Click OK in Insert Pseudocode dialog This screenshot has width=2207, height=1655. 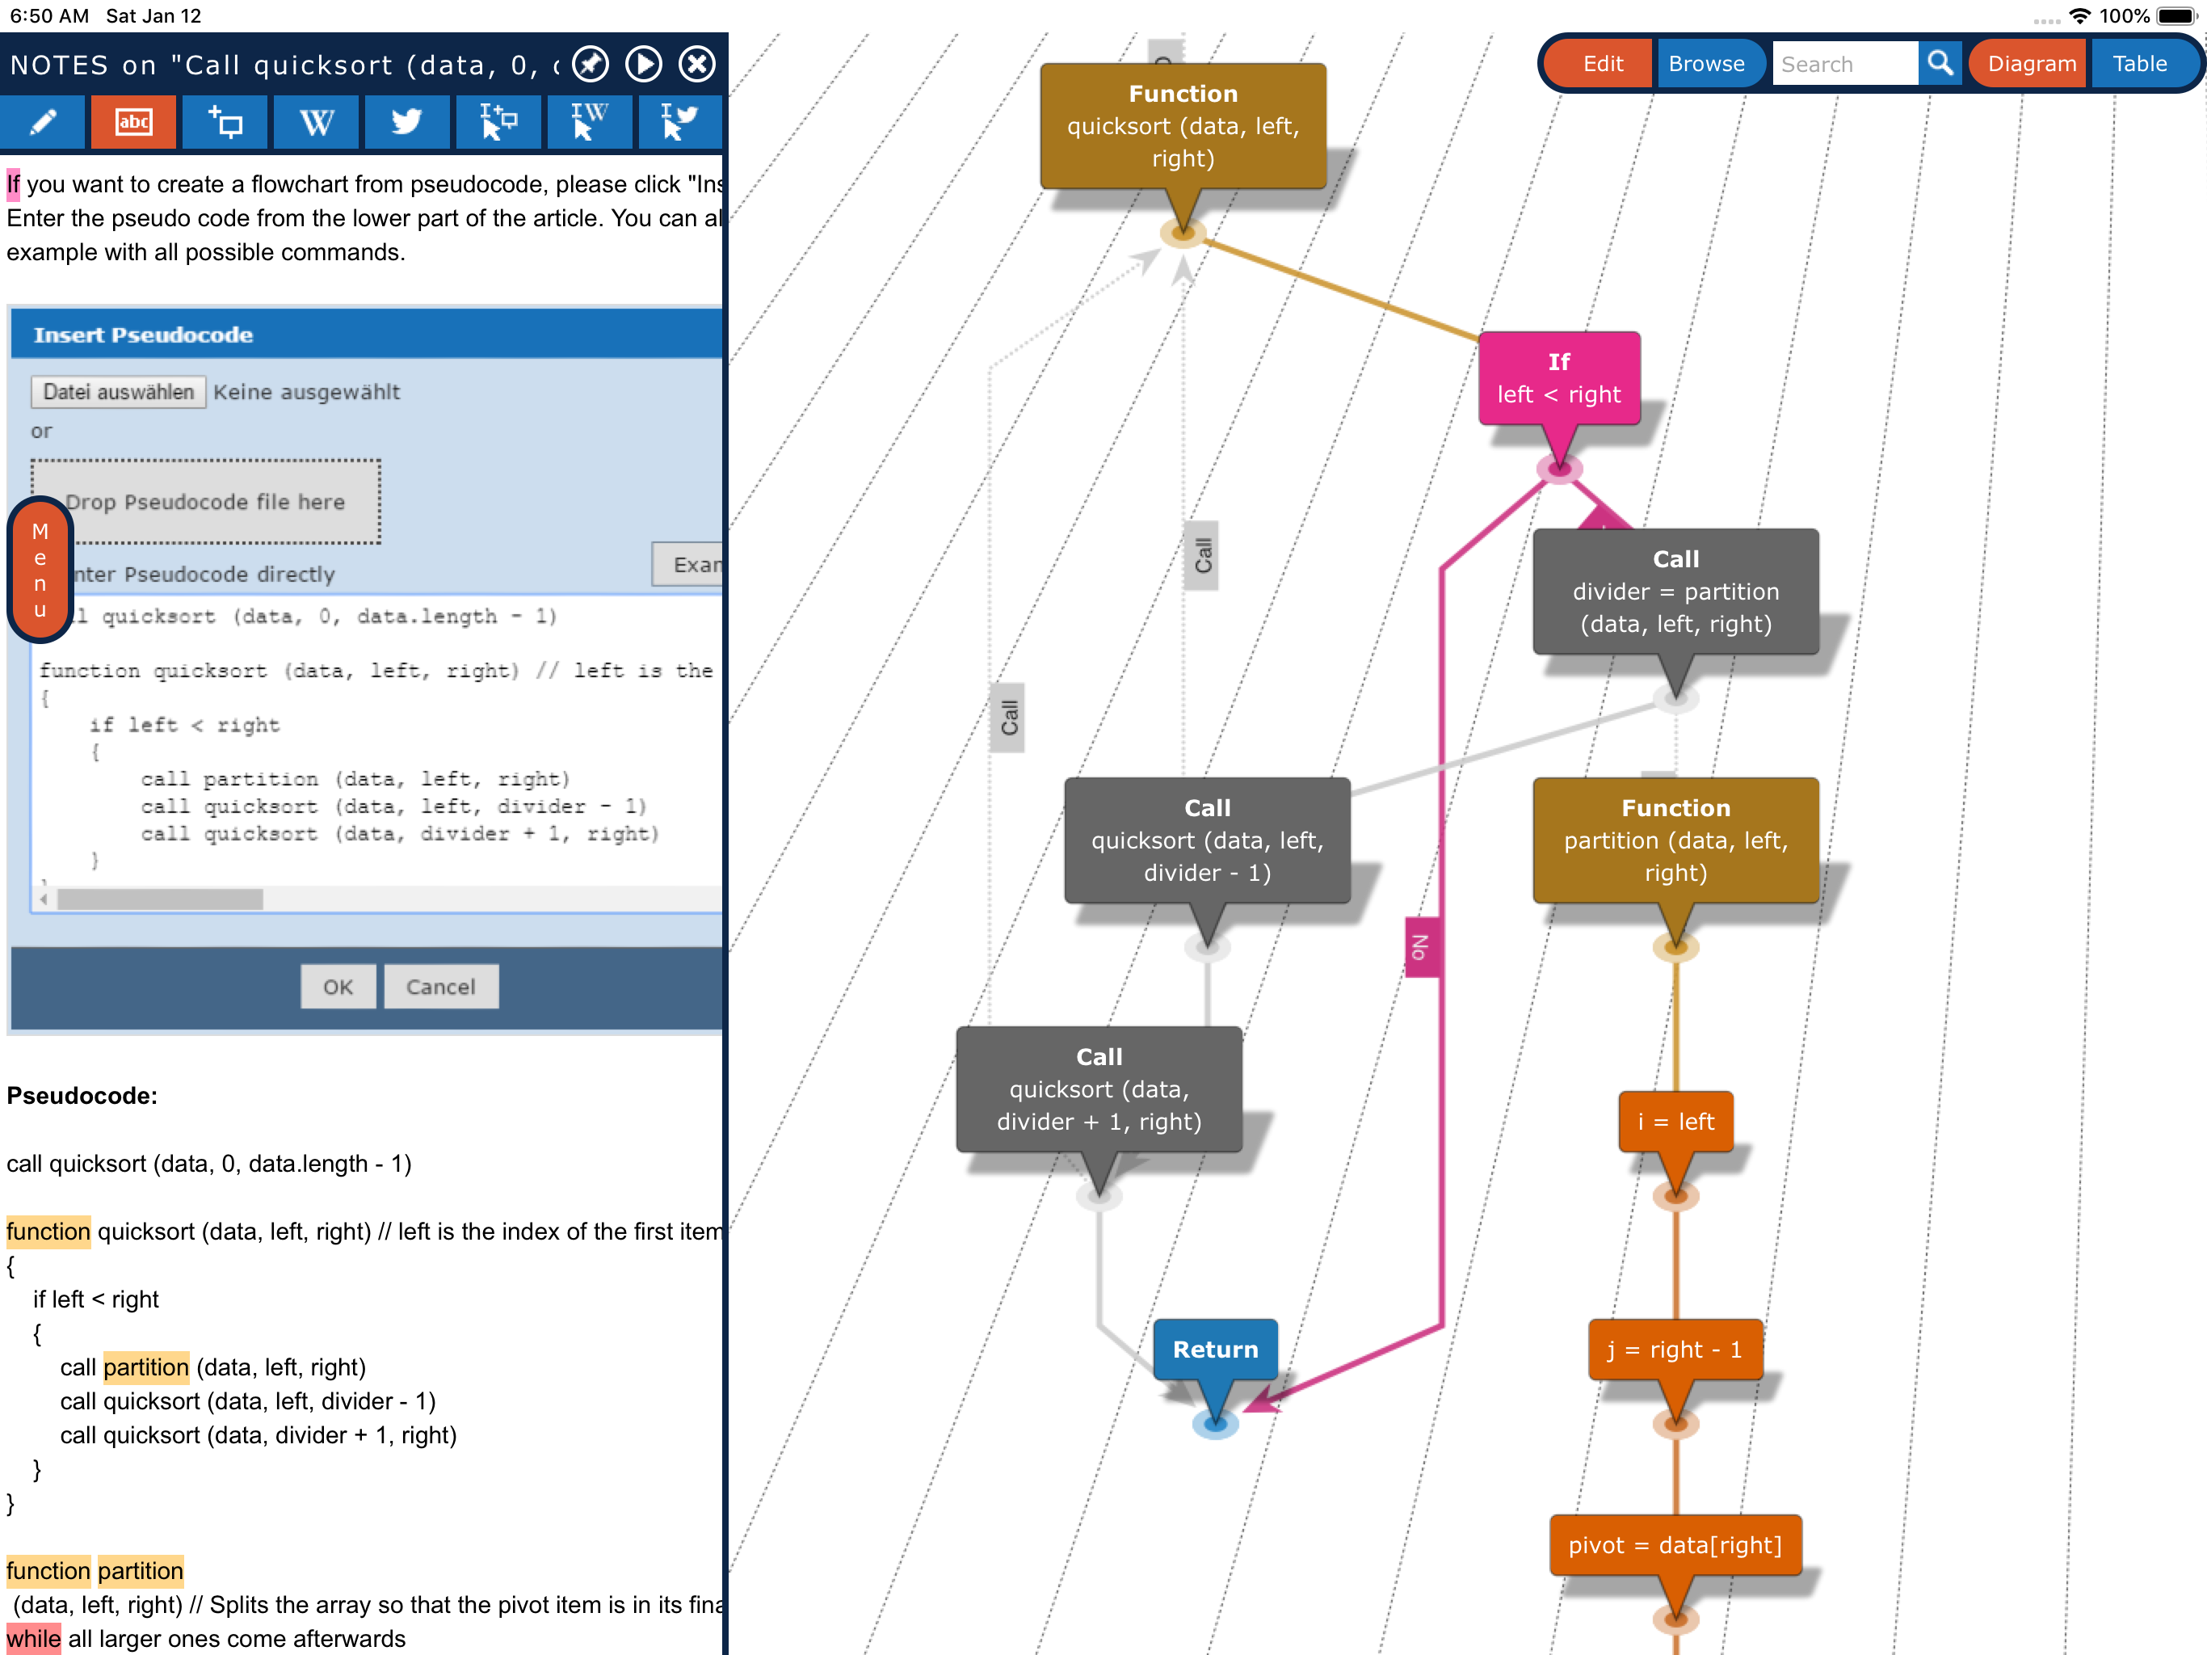coord(337,986)
